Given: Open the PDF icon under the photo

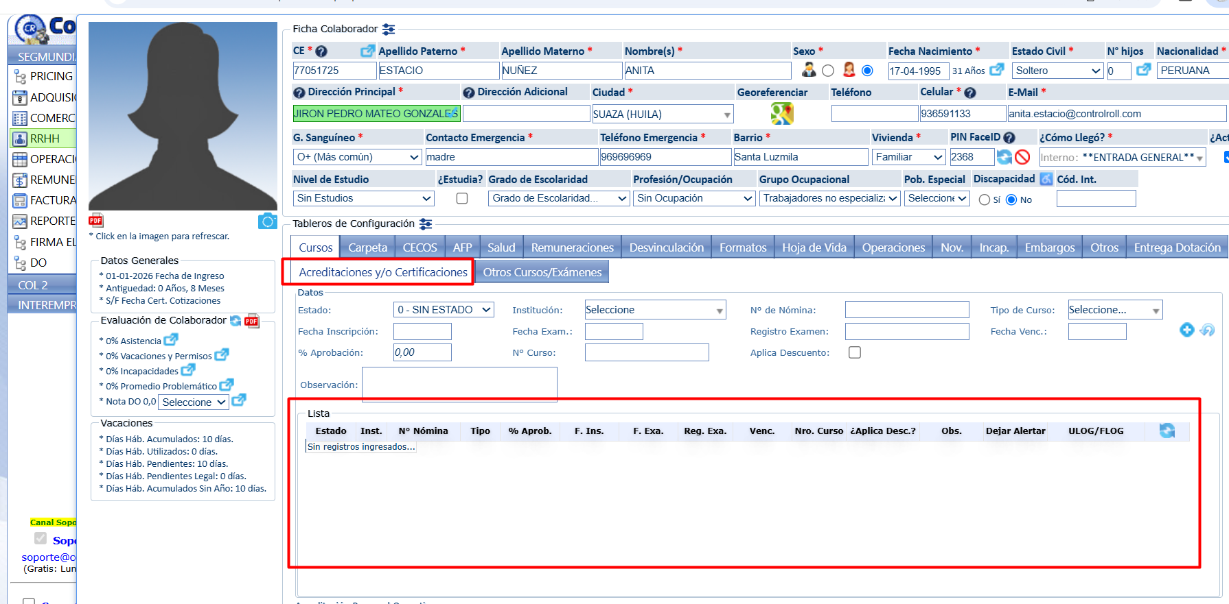Looking at the screenshot, I should (96, 220).
